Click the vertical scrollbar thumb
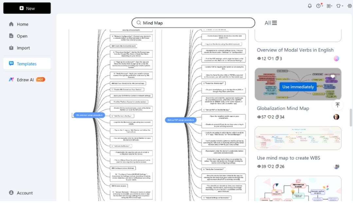 pyautogui.click(x=350, y=118)
